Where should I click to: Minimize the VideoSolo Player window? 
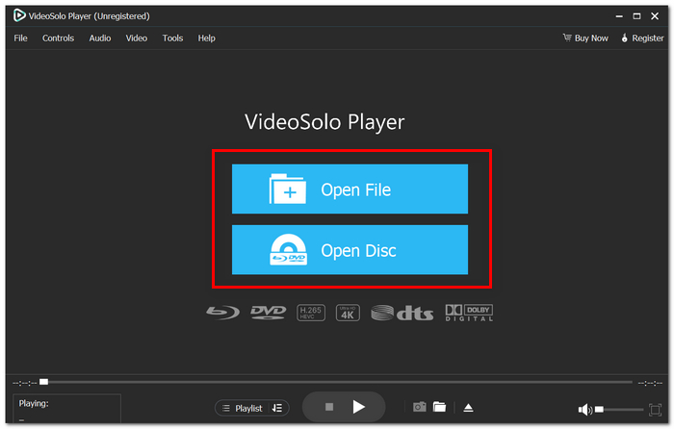point(619,16)
